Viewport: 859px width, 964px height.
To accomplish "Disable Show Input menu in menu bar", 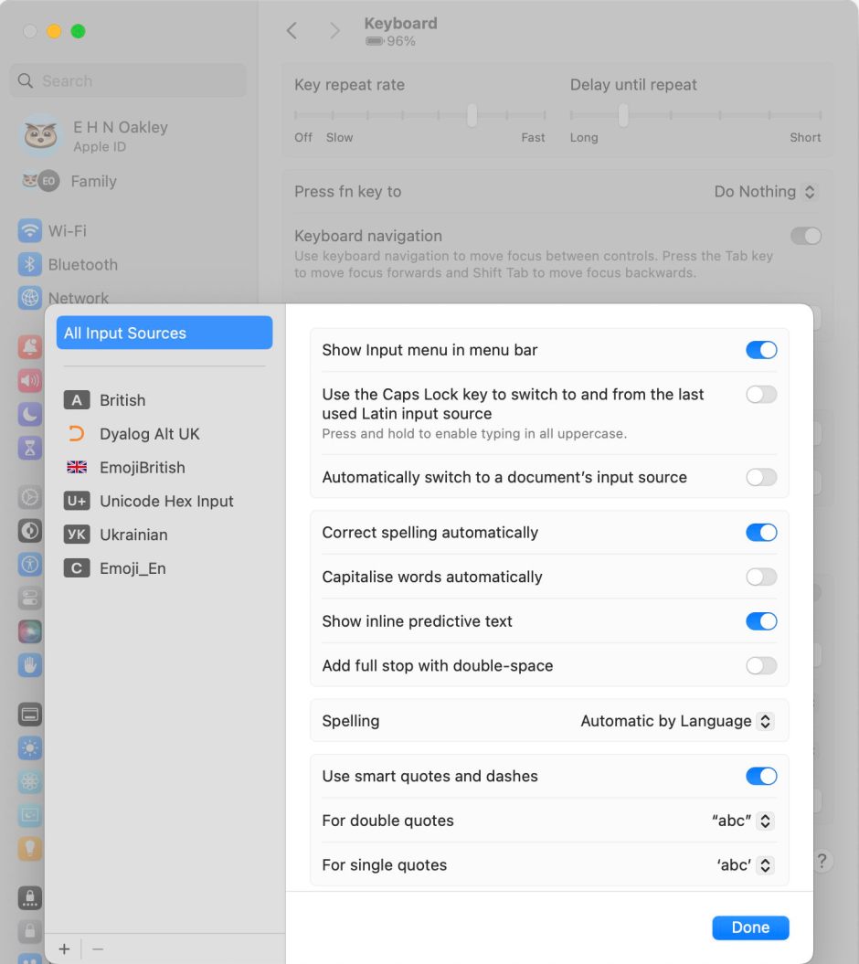I will pos(761,350).
